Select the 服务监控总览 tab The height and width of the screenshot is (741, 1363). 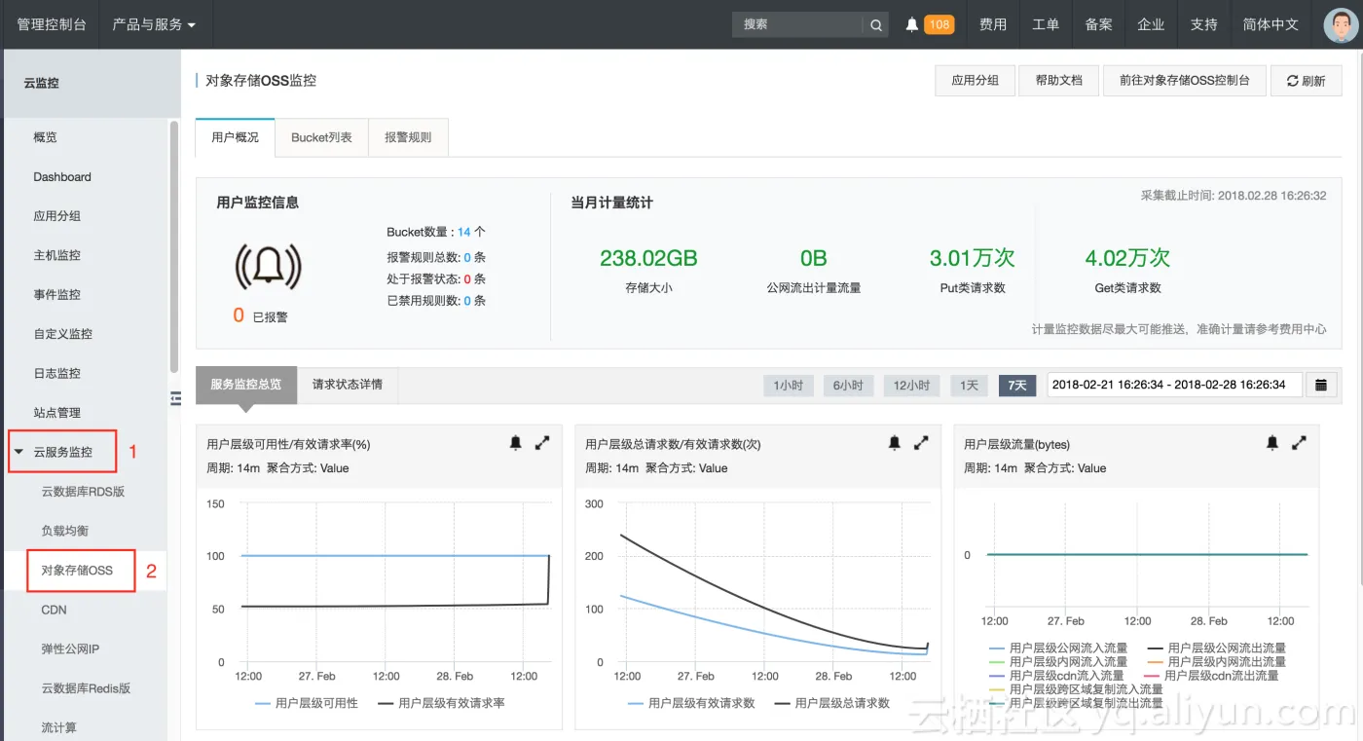[x=246, y=385]
